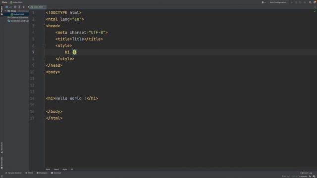The width and height of the screenshot is (317, 178).
Task: Click line number 14 in the gutter
Action: (x=32, y=98)
